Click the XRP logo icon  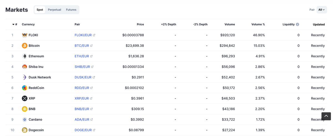[x=25, y=98]
